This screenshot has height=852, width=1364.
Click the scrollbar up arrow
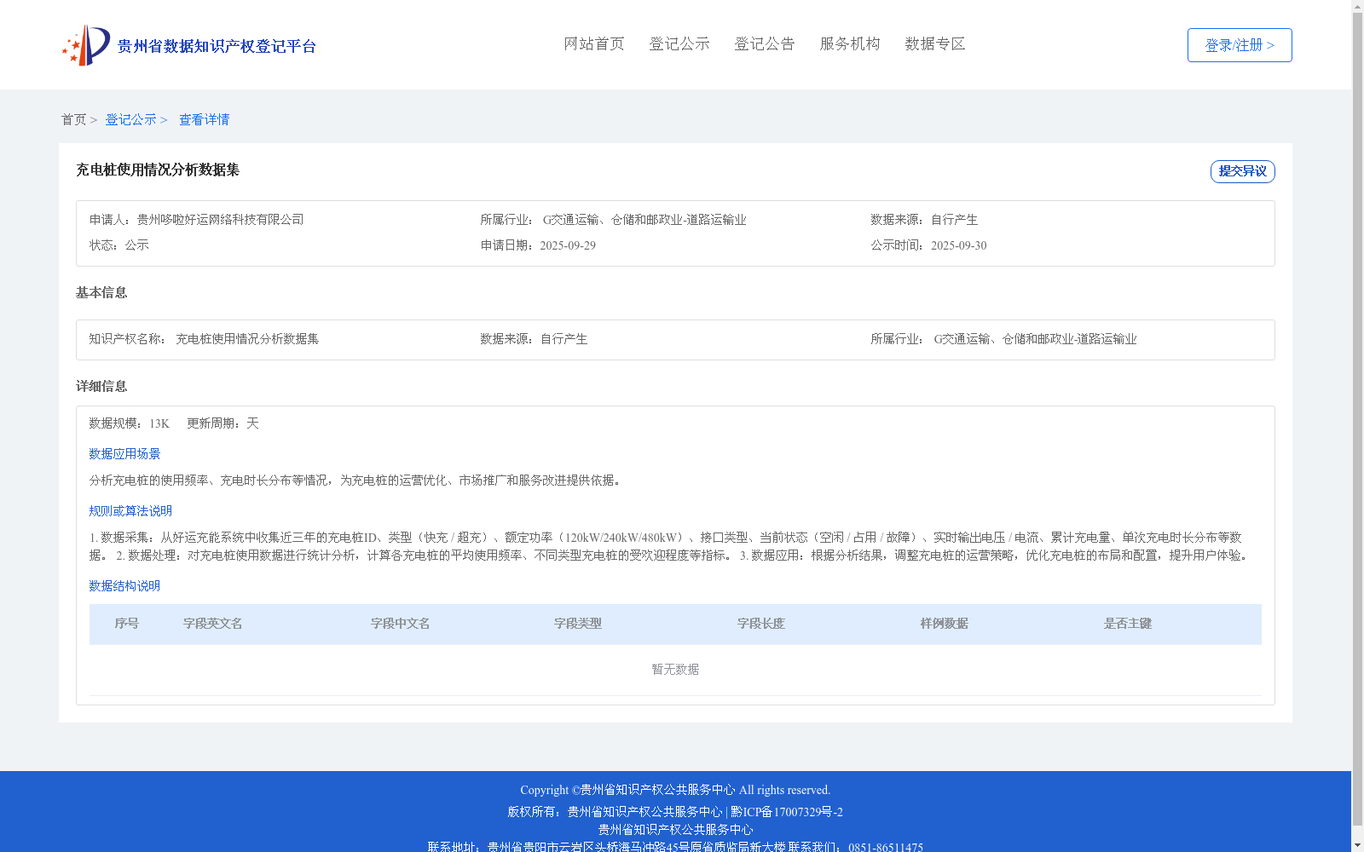click(x=1357, y=5)
